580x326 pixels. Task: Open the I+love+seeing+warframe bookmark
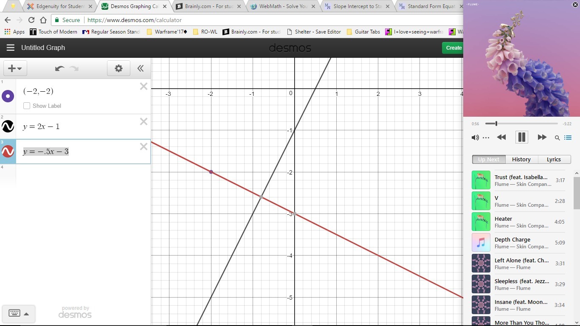[414, 32]
